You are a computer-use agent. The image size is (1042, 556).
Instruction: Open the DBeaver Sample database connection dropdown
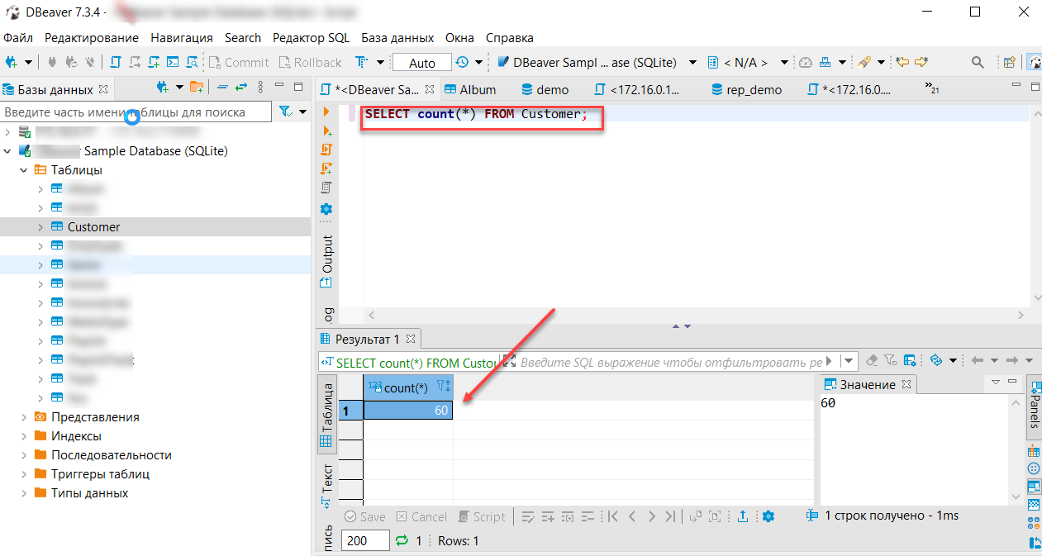point(692,62)
